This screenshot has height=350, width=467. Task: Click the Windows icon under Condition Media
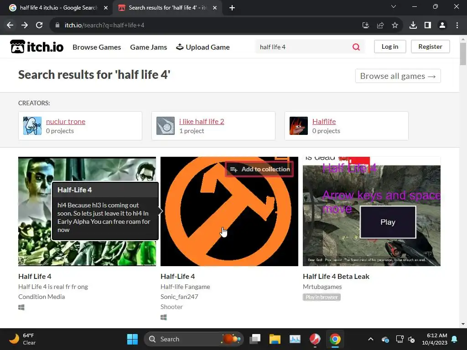21,307
